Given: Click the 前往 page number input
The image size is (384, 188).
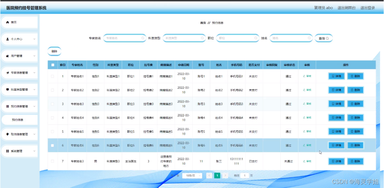Looking at the screenshot, I should 245,175.
